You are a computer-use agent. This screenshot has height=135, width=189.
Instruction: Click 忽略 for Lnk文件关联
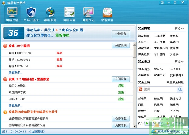point(121,99)
